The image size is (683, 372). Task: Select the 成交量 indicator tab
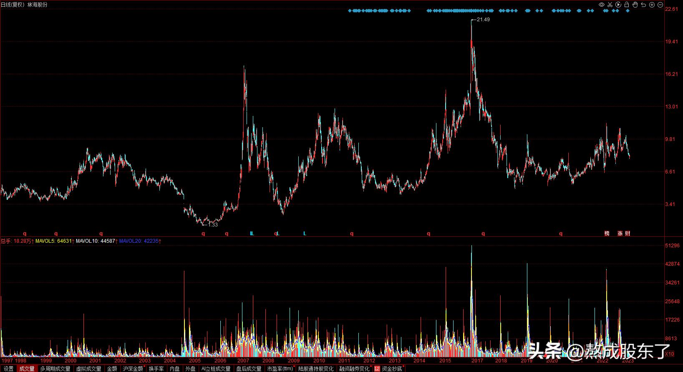point(27,369)
